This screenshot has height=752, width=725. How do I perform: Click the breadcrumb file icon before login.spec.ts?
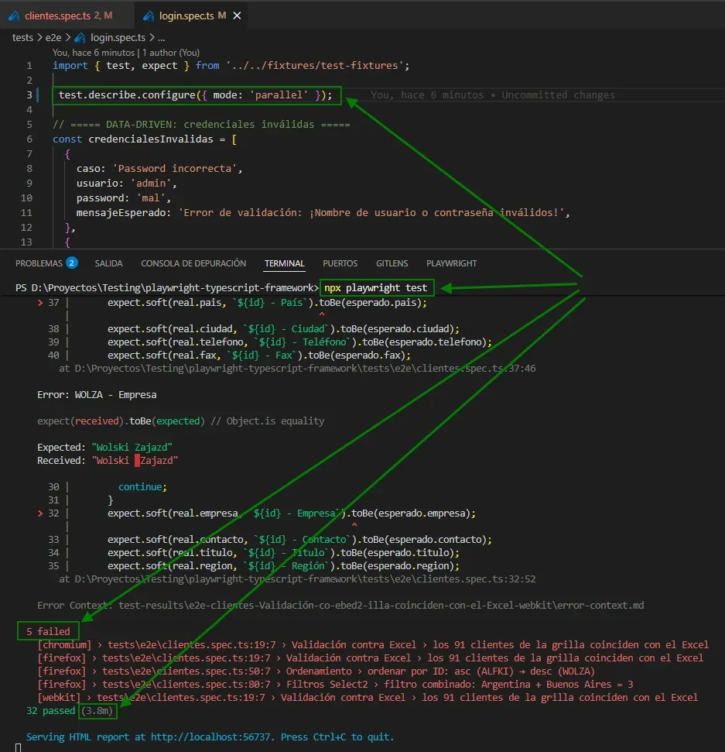pyautogui.click(x=80, y=37)
